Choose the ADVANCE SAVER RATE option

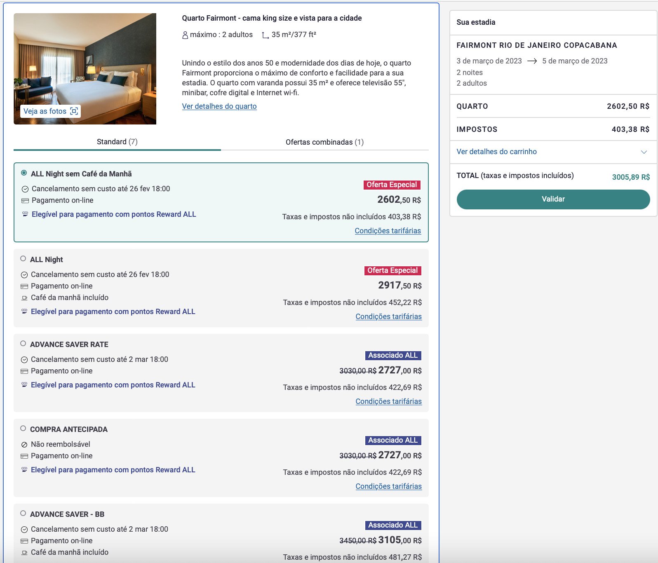[x=23, y=343]
